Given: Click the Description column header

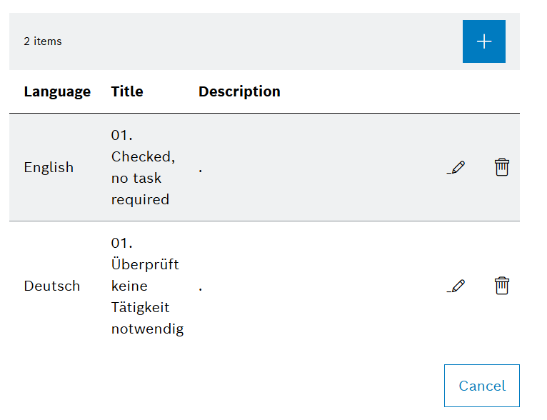Looking at the screenshot, I should [x=239, y=91].
